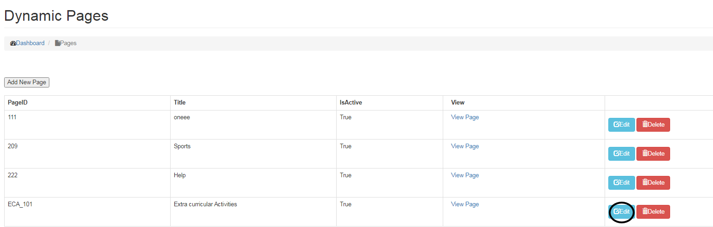View the Extra curricular Activities page

click(x=465, y=204)
